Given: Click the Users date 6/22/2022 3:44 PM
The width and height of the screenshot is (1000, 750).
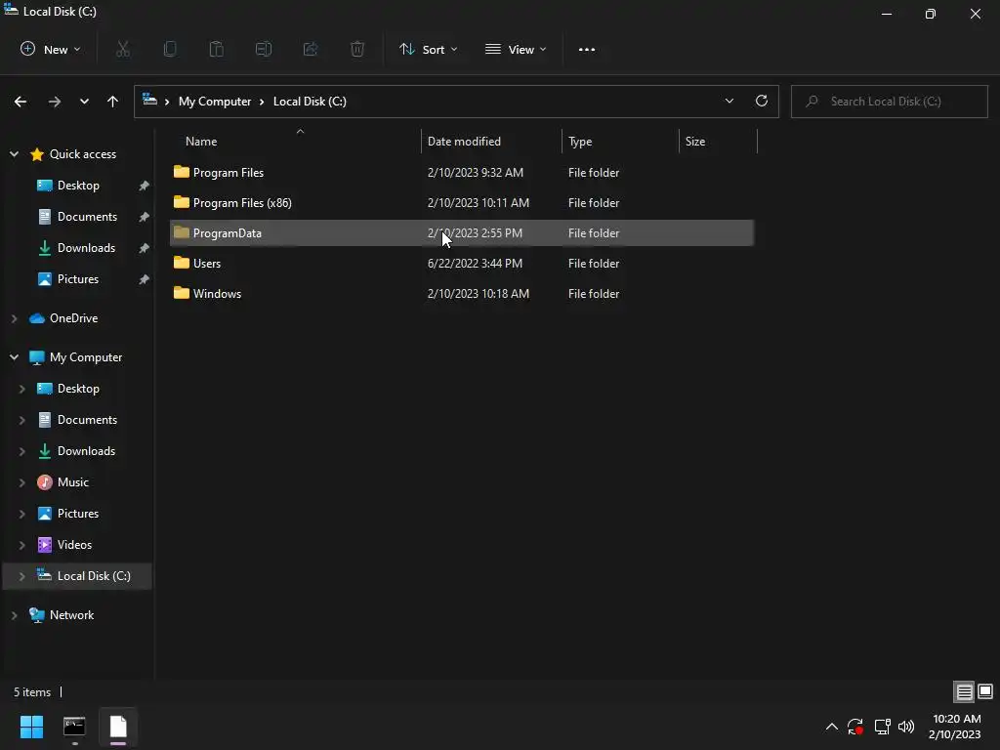Looking at the screenshot, I should (476, 264).
